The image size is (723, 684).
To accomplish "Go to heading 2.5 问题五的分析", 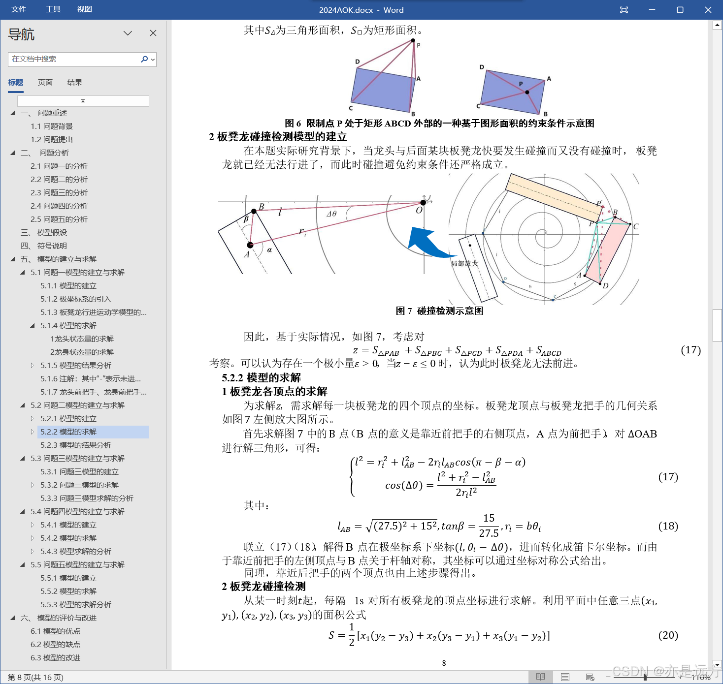I will point(59,219).
